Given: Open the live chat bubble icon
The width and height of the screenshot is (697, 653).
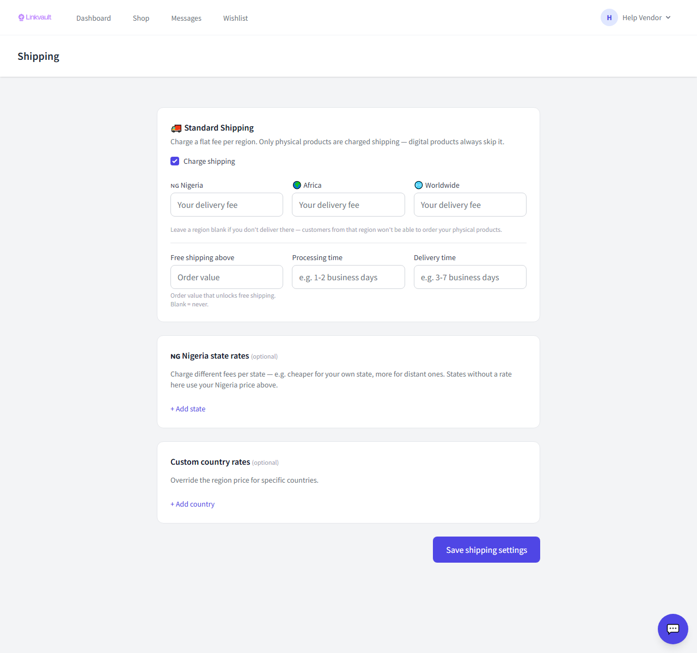Looking at the screenshot, I should (x=673, y=629).
